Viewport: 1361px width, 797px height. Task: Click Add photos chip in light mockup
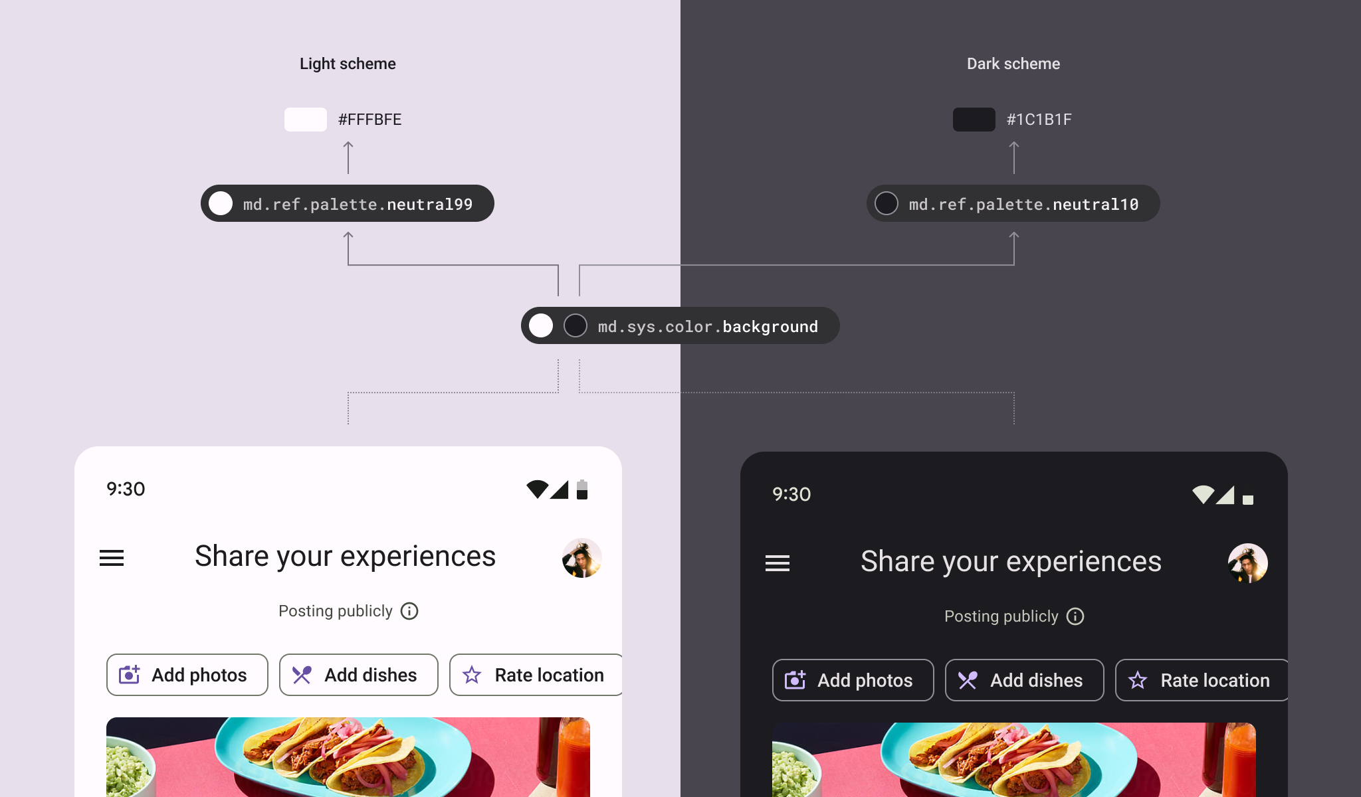(187, 675)
